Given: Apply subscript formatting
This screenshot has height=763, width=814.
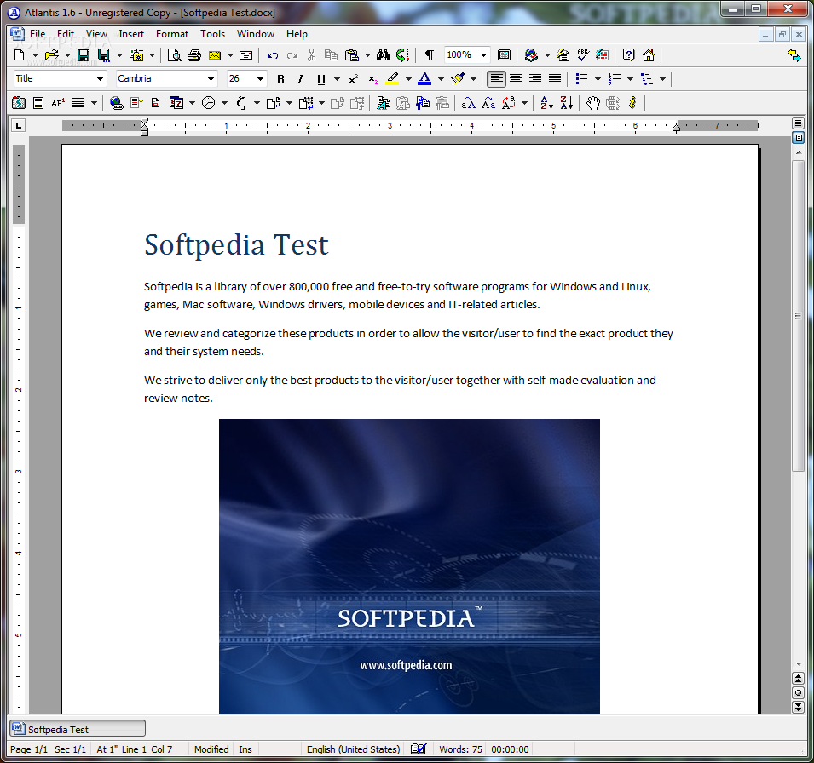Looking at the screenshot, I should (x=372, y=79).
